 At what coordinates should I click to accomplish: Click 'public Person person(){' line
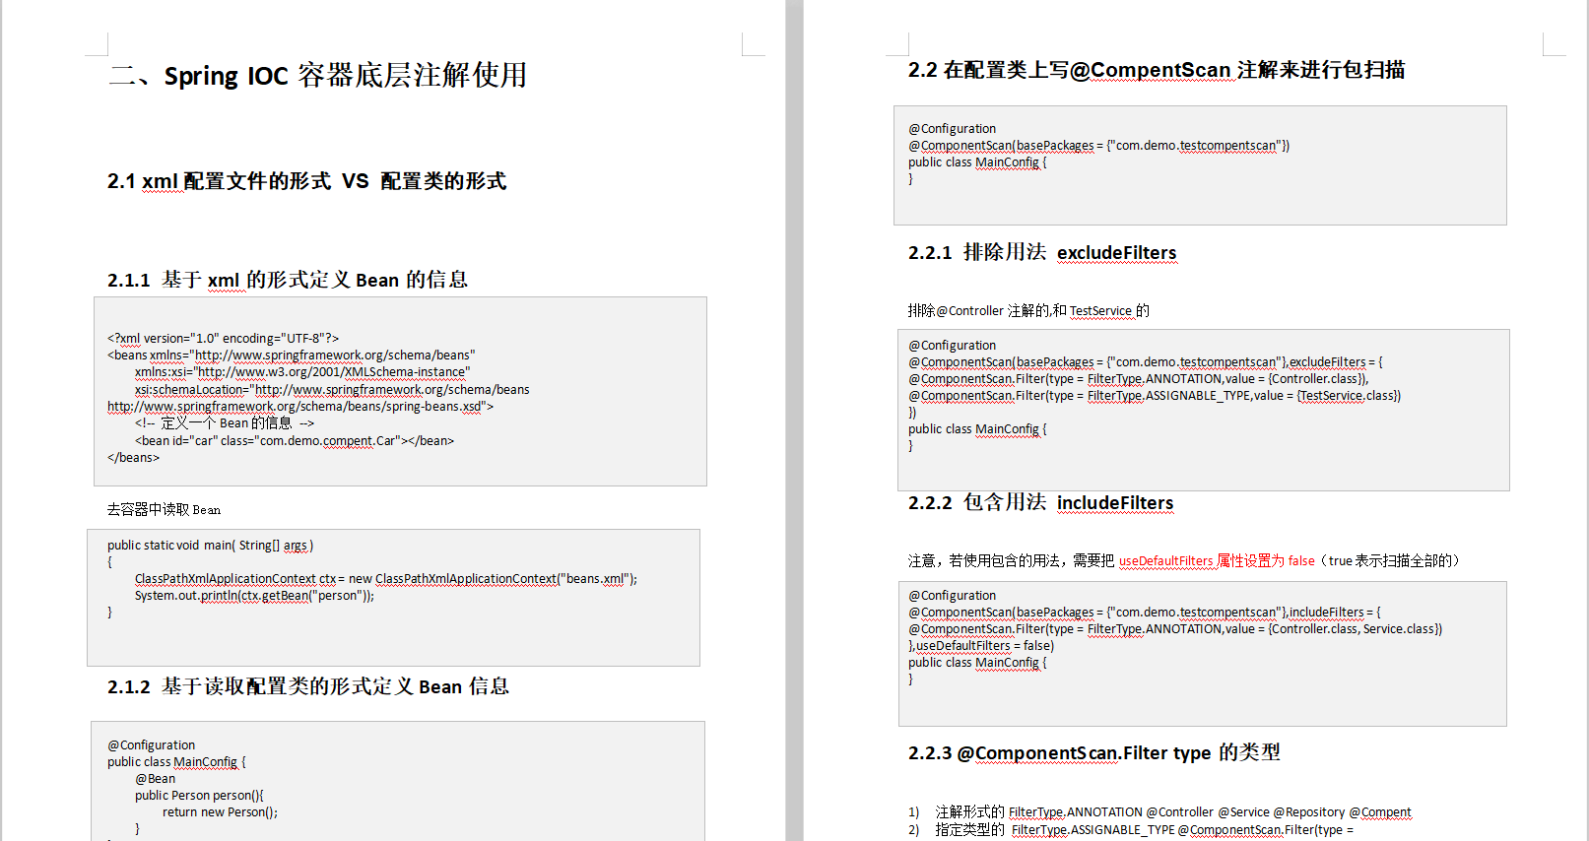[199, 795]
